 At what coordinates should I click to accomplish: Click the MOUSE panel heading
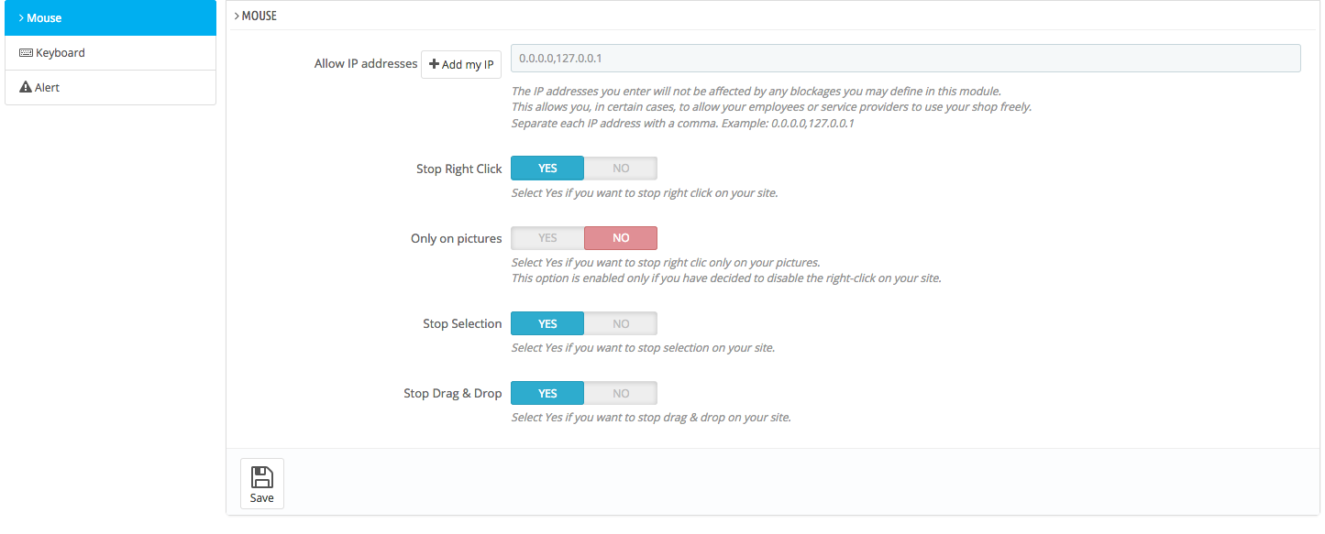click(256, 16)
